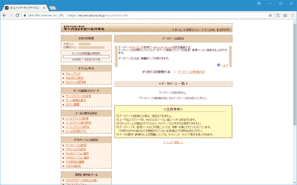Open アクセスログの設定 sidebar link
Viewport: 297px width, 185px height.
point(76,149)
